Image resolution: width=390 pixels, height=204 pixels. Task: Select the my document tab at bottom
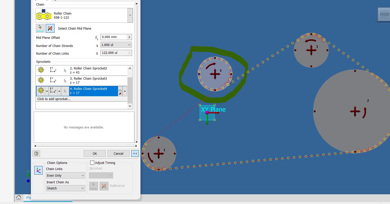click(x=28, y=197)
